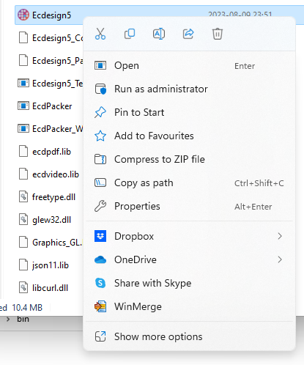Click the EcdPacker file icon
The width and height of the screenshot is (304, 365).
(x=23, y=106)
